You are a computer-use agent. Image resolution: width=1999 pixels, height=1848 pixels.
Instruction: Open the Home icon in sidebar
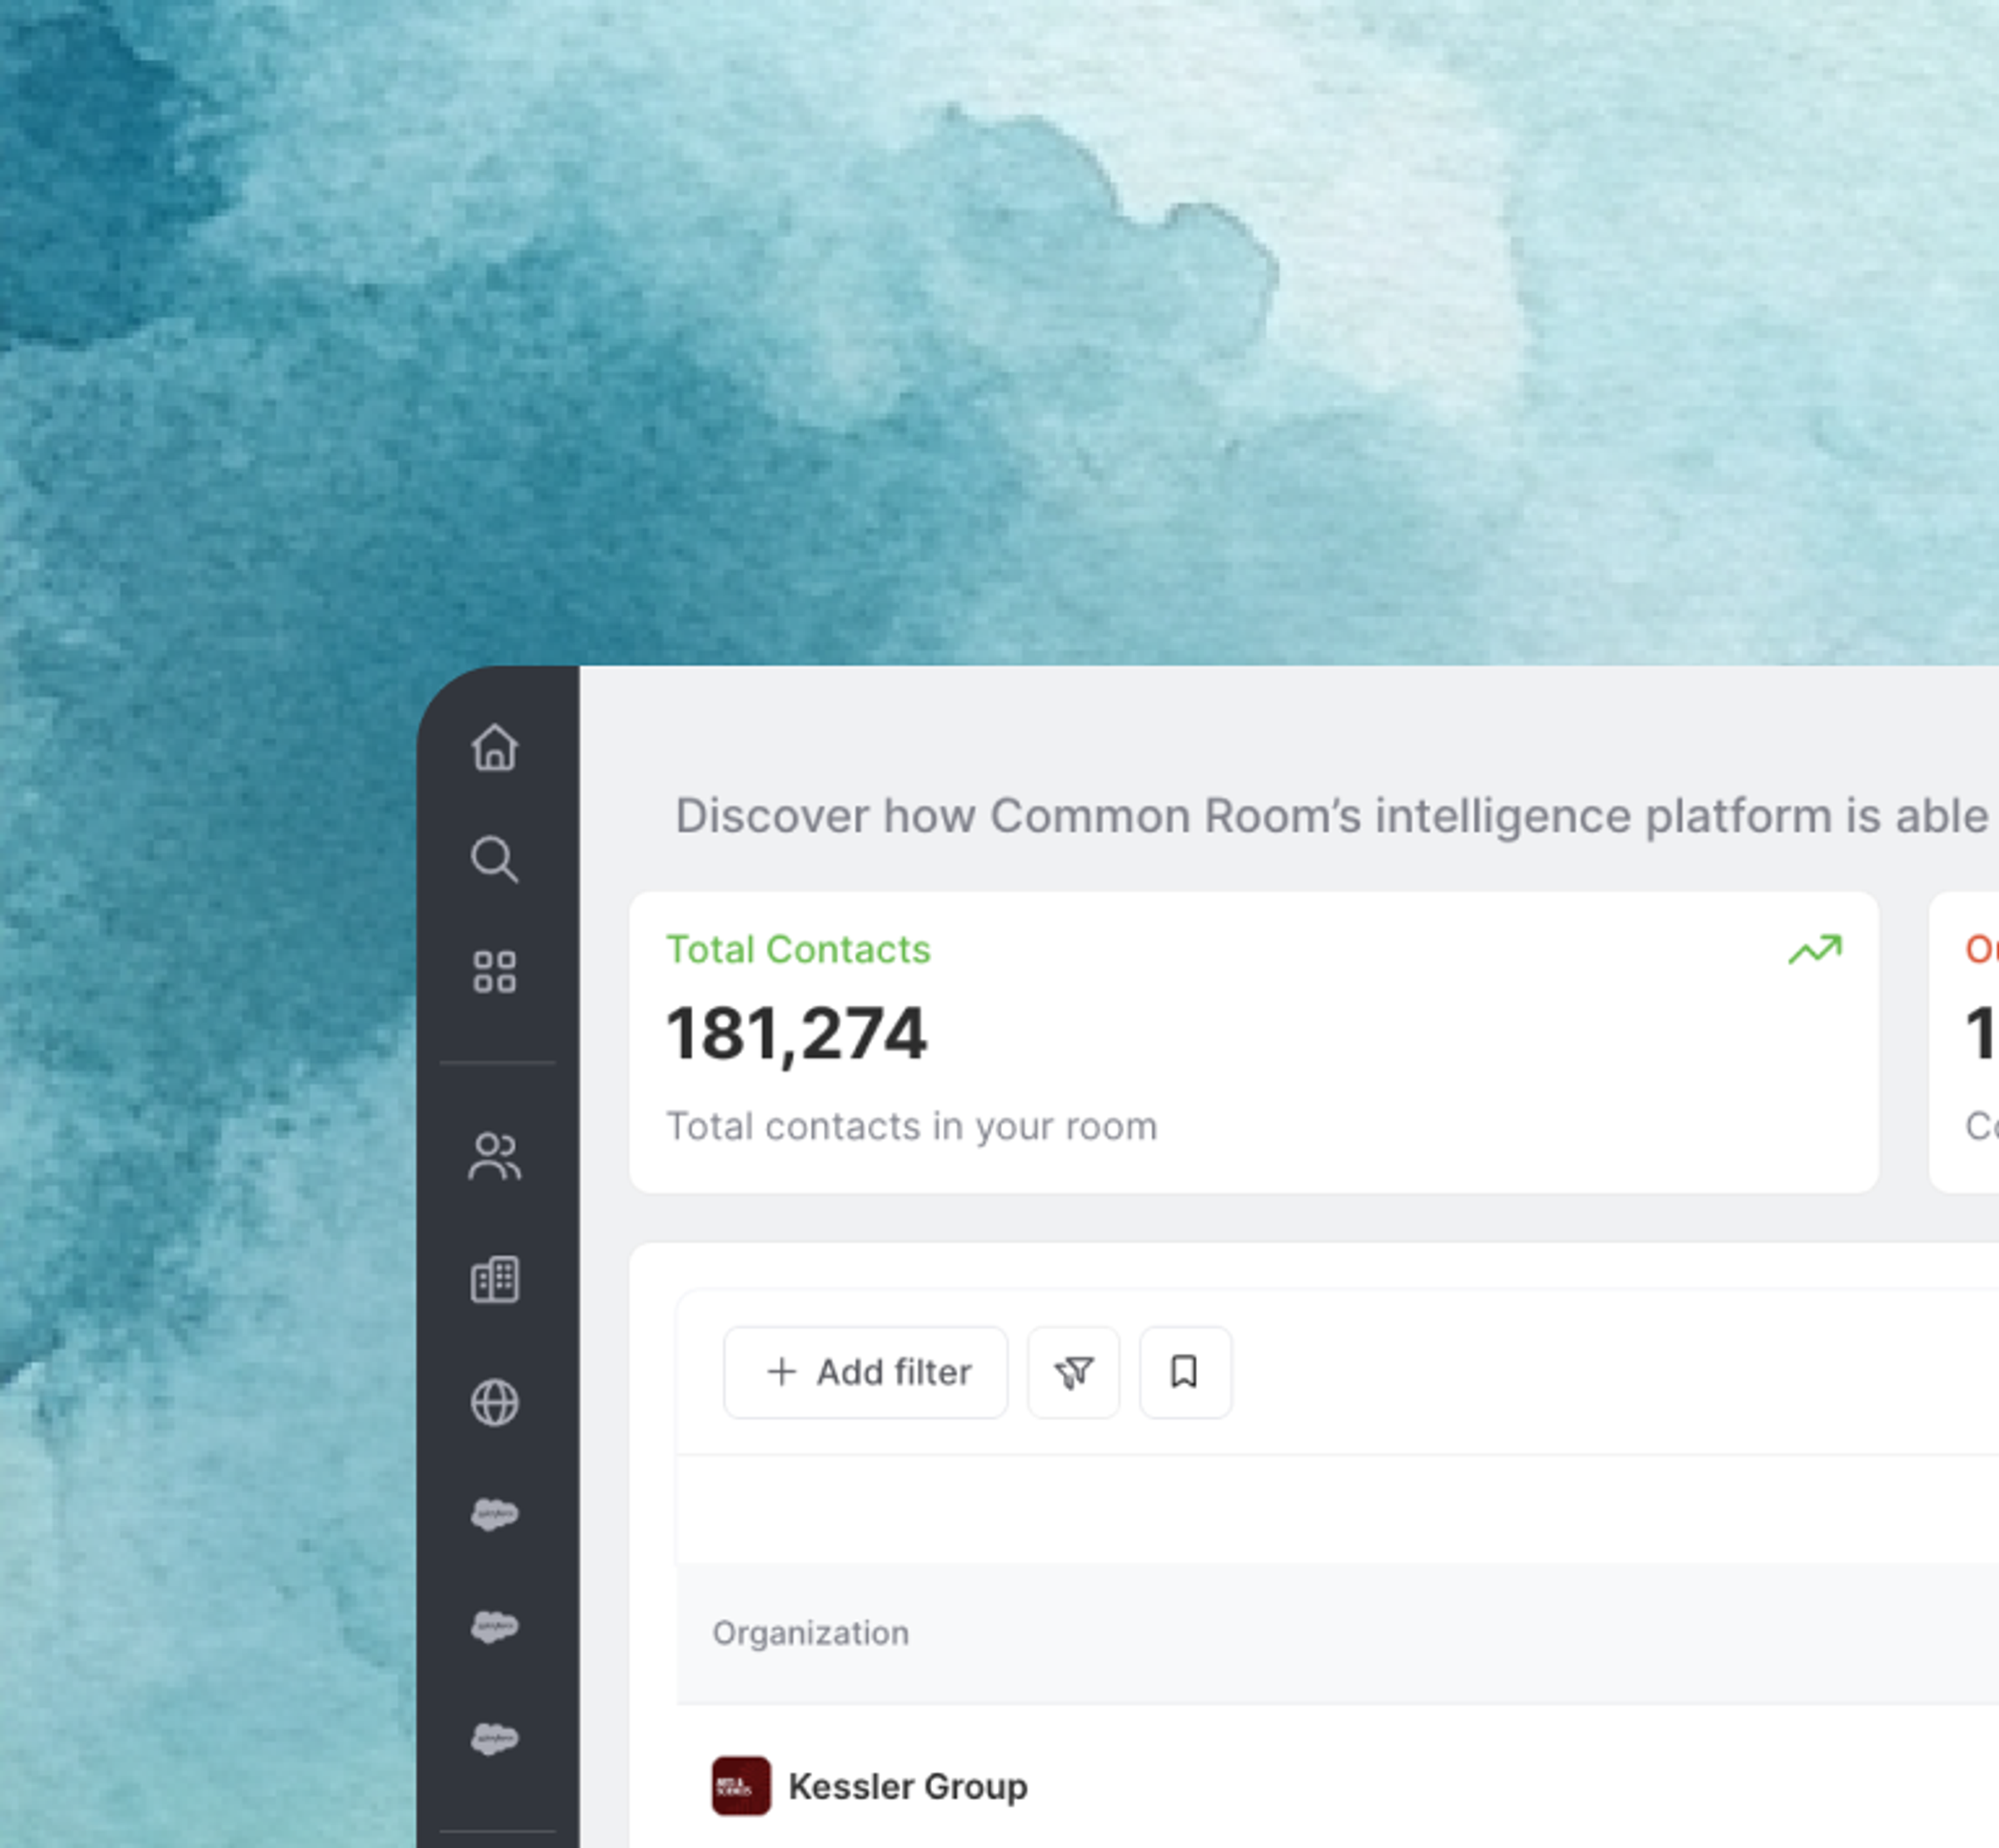pyautogui.click(x=495, y=747)
